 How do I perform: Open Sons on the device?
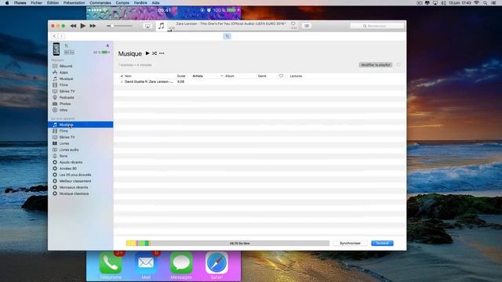point(63,156)
